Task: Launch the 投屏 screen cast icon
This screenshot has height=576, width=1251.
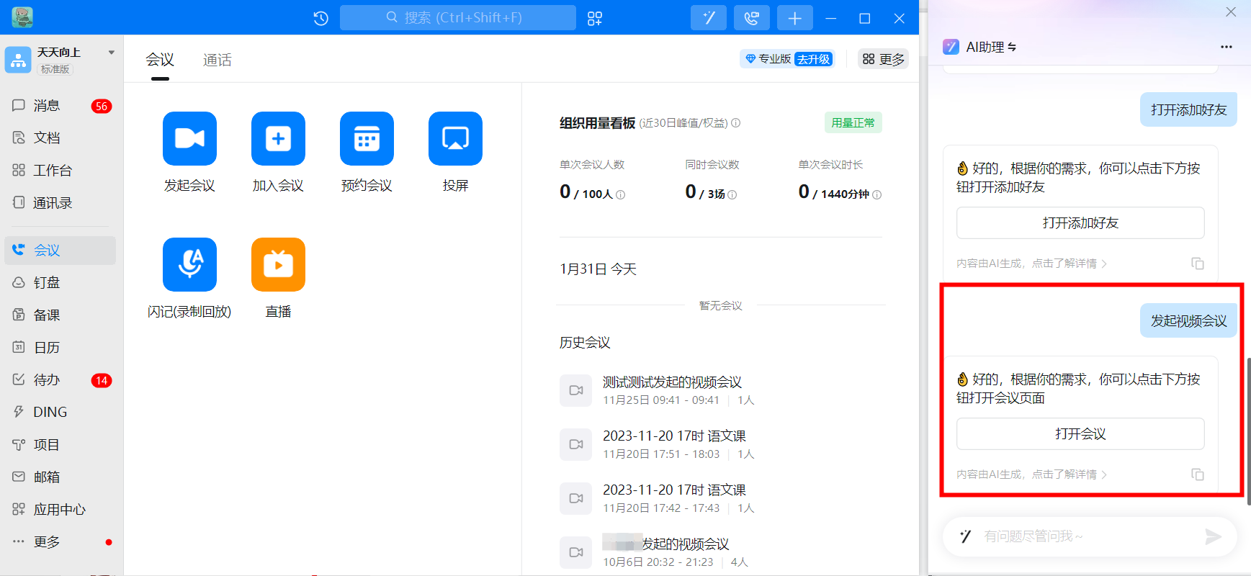Action: point(455,138)
